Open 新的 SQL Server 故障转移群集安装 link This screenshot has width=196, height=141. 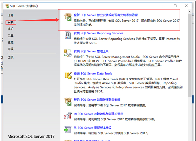click(97, 100)
